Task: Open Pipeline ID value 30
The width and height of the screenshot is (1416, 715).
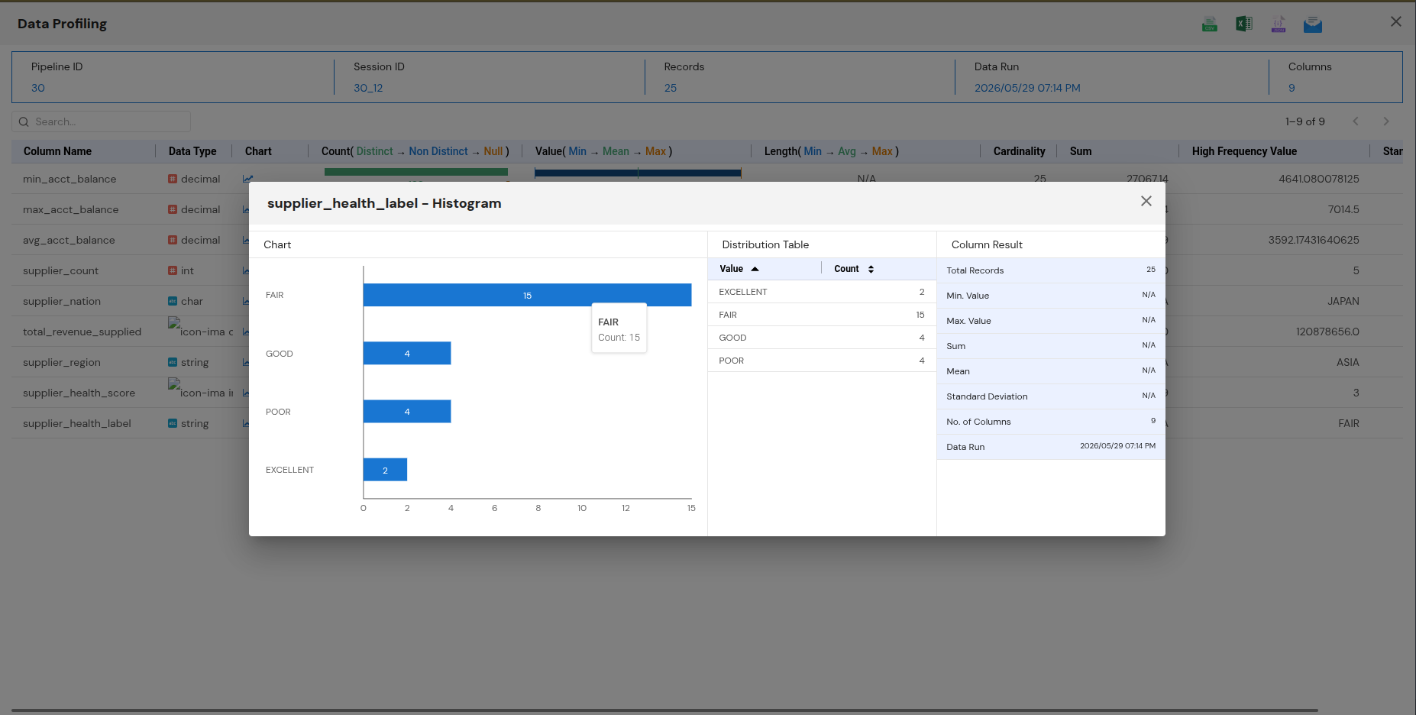Action: [38, 88]
